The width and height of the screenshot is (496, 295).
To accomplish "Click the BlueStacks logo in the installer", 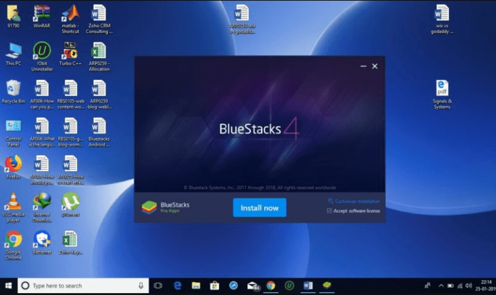I will pyautogui.click(x=149, y=207).
